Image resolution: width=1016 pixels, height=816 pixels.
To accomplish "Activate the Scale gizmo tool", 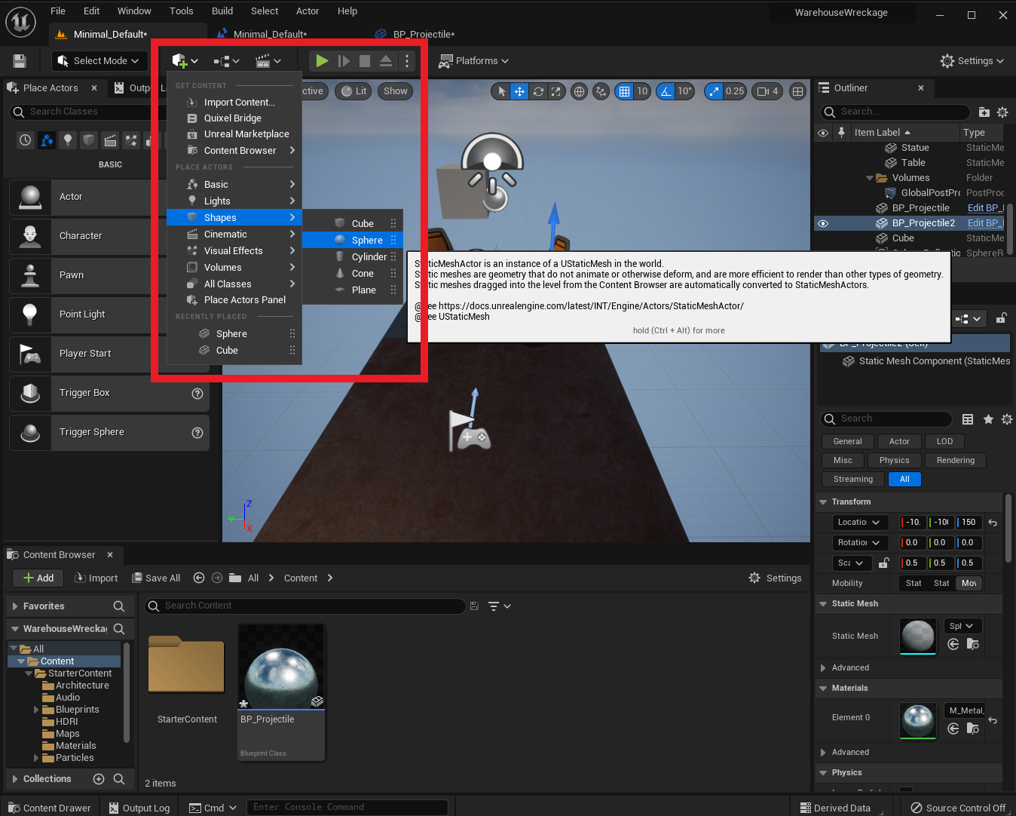I will [x=556, y=91].
